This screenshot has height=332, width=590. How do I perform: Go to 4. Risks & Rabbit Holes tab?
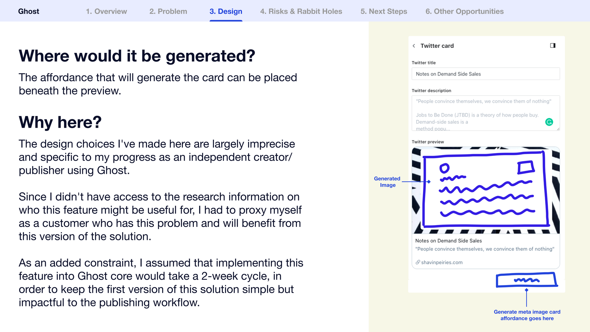click(x=301, y=11)
